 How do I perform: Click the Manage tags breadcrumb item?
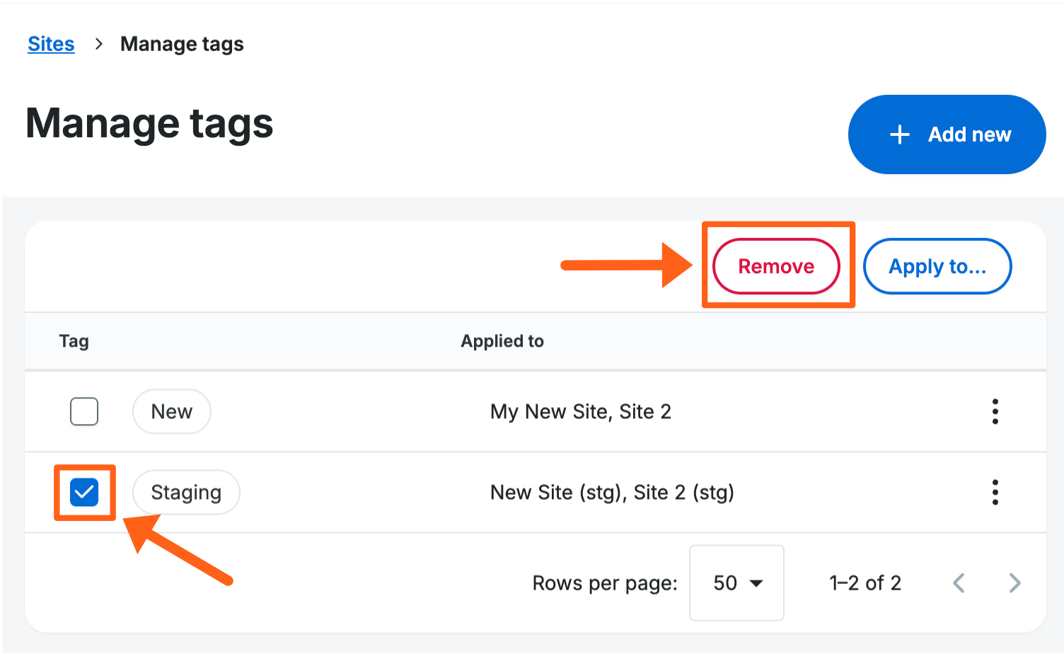181,43
